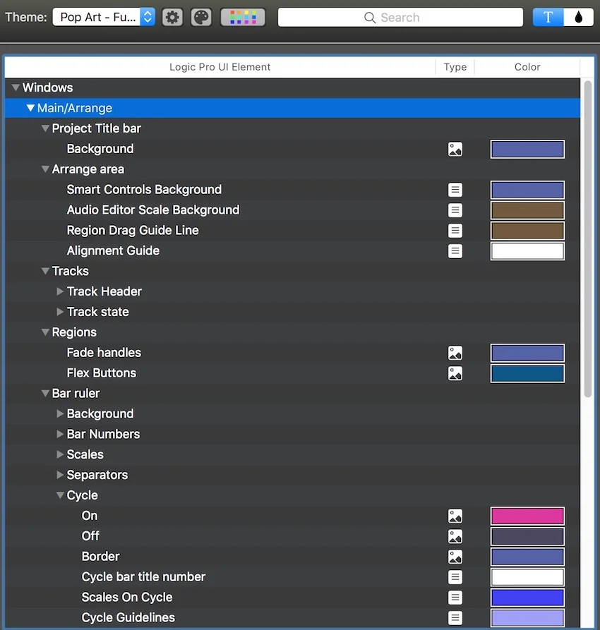Click list type icon for Smart Controls Background
600x630 pixels.
pos(455,190)
